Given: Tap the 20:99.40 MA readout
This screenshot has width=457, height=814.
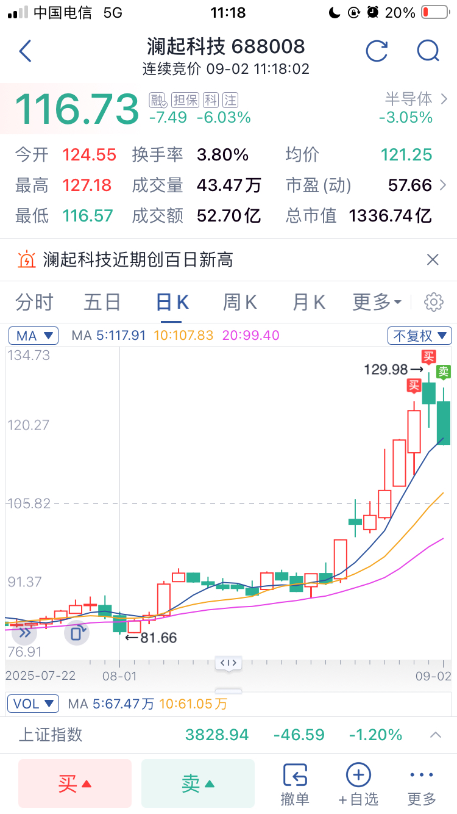Looking at the screenshot, I should 250,335.
